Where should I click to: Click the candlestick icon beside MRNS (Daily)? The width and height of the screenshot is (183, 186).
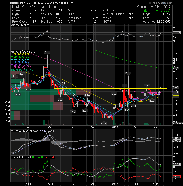(x=12, y=52)
